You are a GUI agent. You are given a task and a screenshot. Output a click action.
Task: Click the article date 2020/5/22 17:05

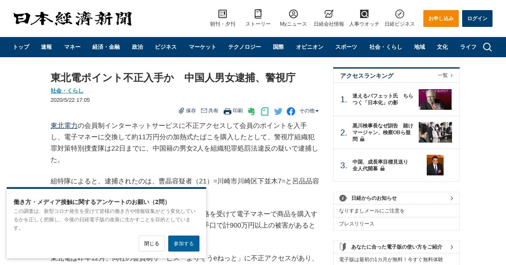pyautogui.click(x=70, y=100)
